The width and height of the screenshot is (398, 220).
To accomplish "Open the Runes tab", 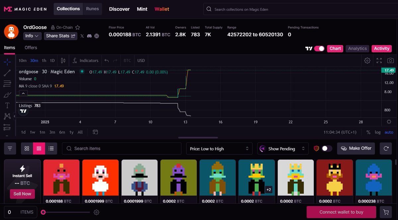I will coord(93,9).
